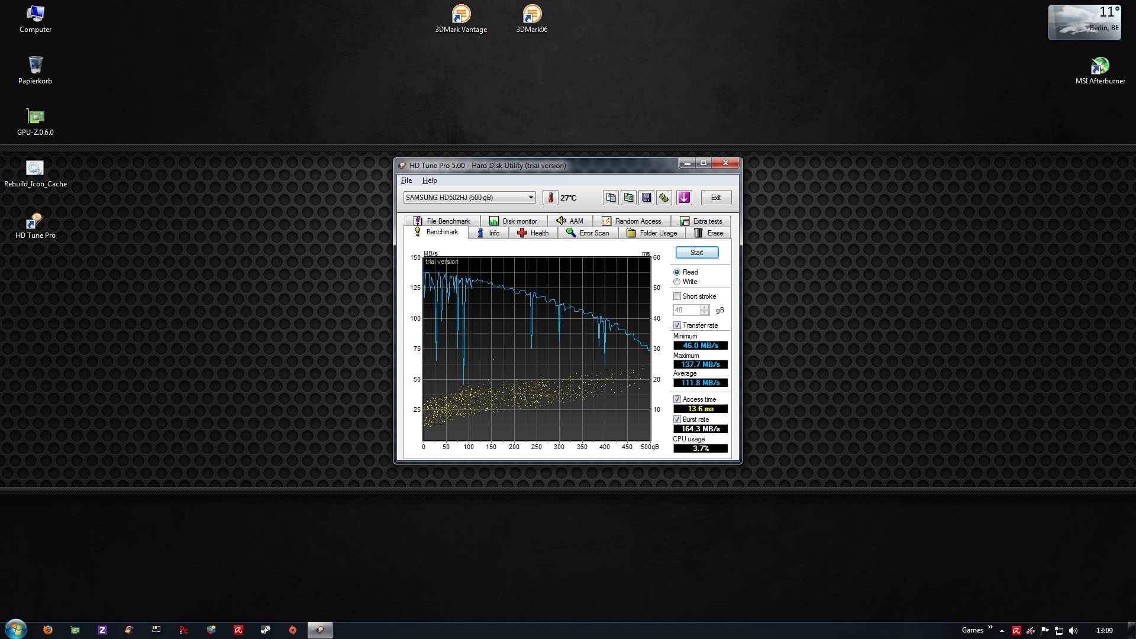Image resolution: width=1136 pixels, height=639 pixels.
Task: Switch to the Health tab
Action: tap(533, 233)
